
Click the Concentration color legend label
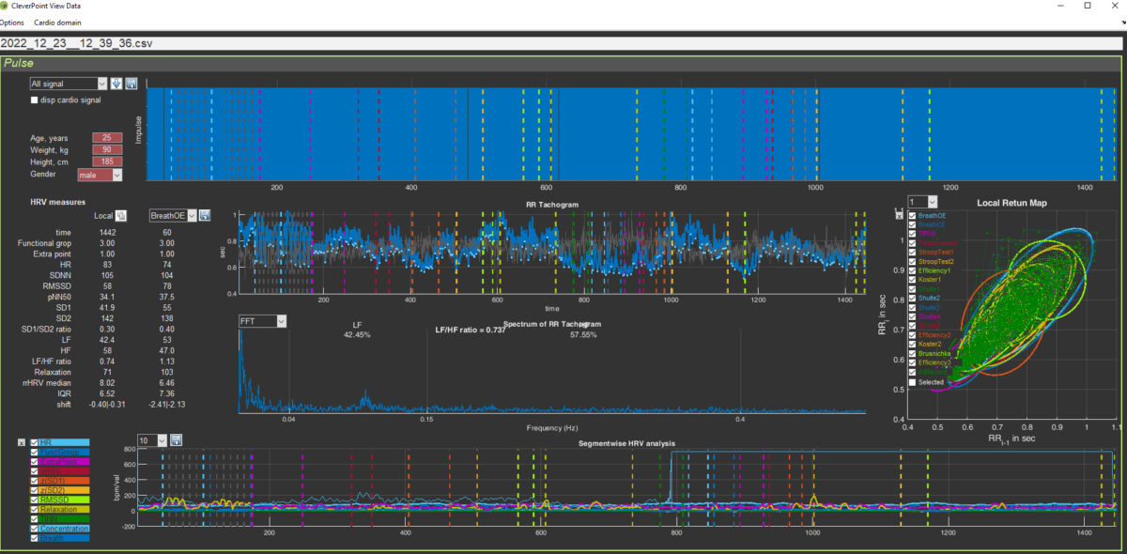coord(65,531)
